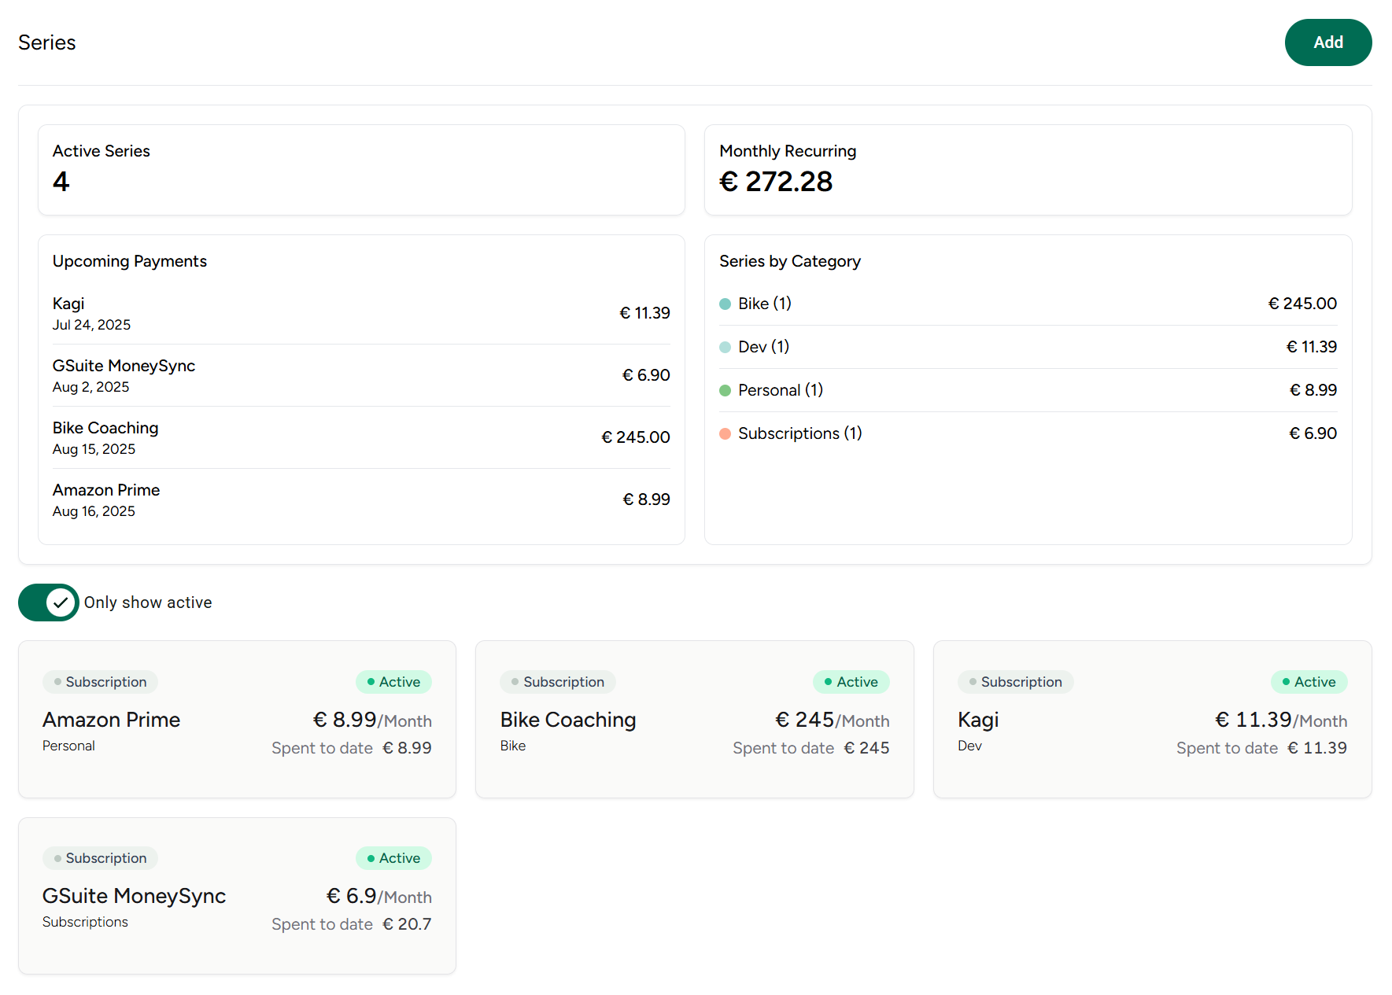Click the Active badge on GSuite MoneySync card
1392x995 pixels.
click(x=393, y=858)
